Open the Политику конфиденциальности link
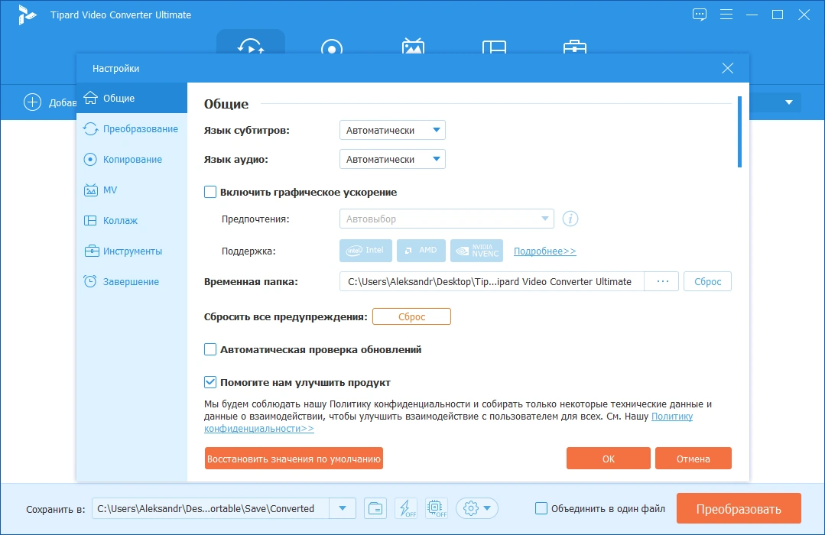Viewport: 825px width, 535px height. click(x=672, y=416)
